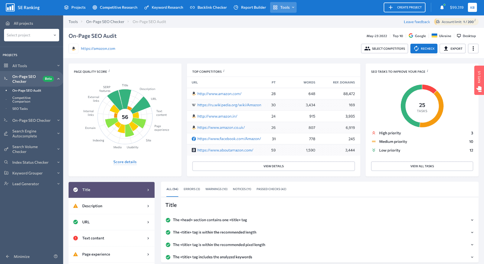Select the Description category row

click(x=112, y=206)
